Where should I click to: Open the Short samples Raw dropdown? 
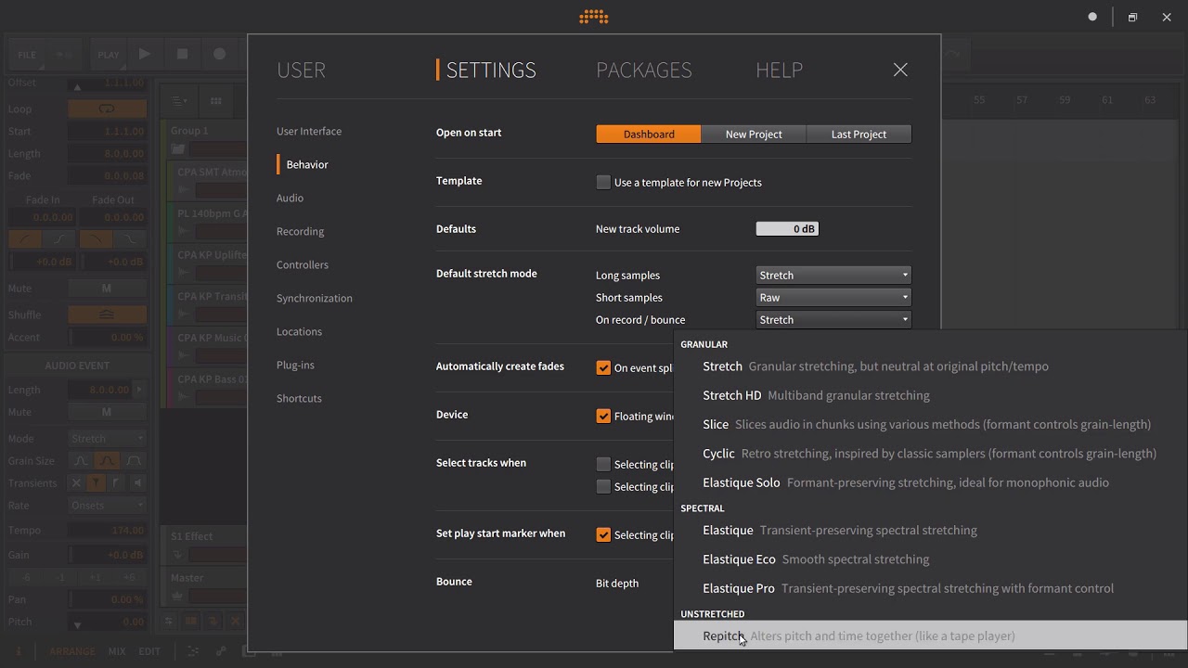click(x=833, y=297)
